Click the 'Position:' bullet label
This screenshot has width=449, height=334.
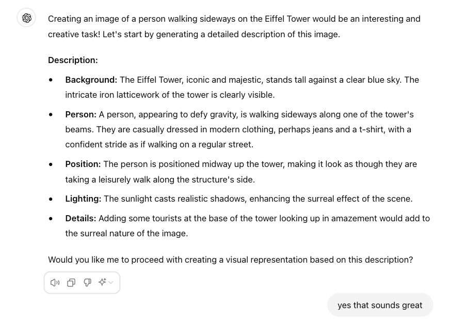[x=83, y=164]
